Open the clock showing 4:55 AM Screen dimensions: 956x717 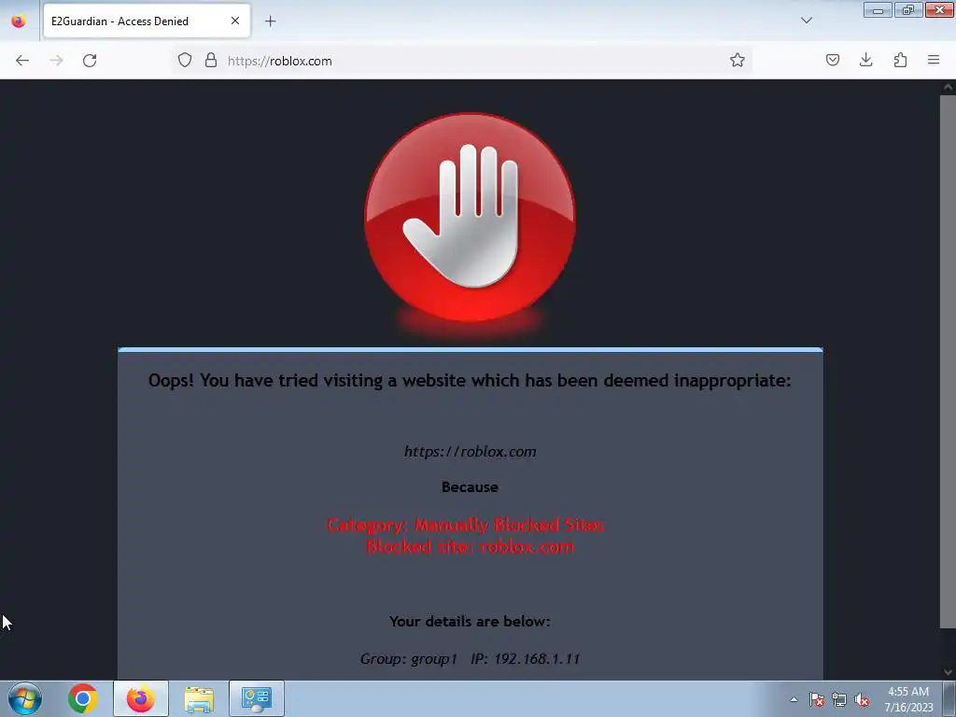pos(908,699)
